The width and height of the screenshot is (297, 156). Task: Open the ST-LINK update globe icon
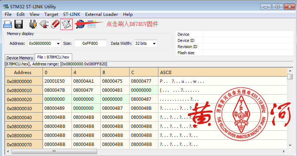(80, 24)
